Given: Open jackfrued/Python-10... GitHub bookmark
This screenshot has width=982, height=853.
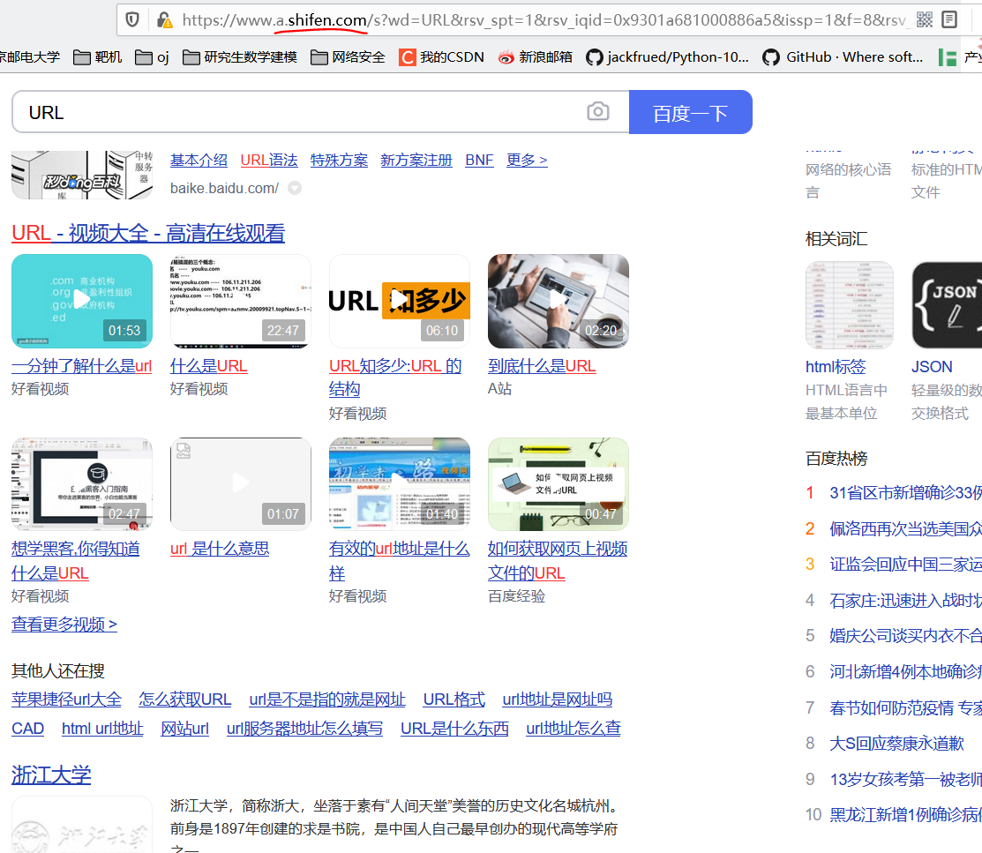Looking at the screenshot, I should click(x=667, y=57).
